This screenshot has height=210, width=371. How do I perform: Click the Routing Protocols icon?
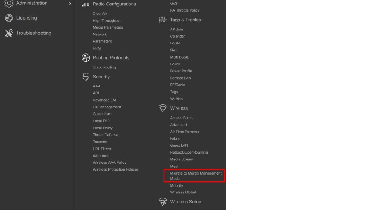click(86, 58)
